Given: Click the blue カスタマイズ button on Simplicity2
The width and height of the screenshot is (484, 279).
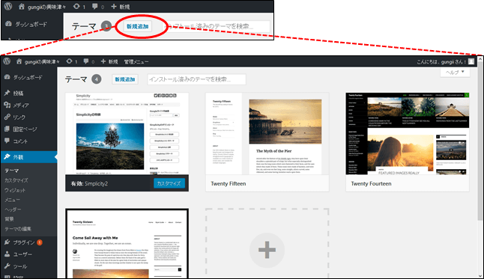Looking at the screenshot, I should pos(169,183).
